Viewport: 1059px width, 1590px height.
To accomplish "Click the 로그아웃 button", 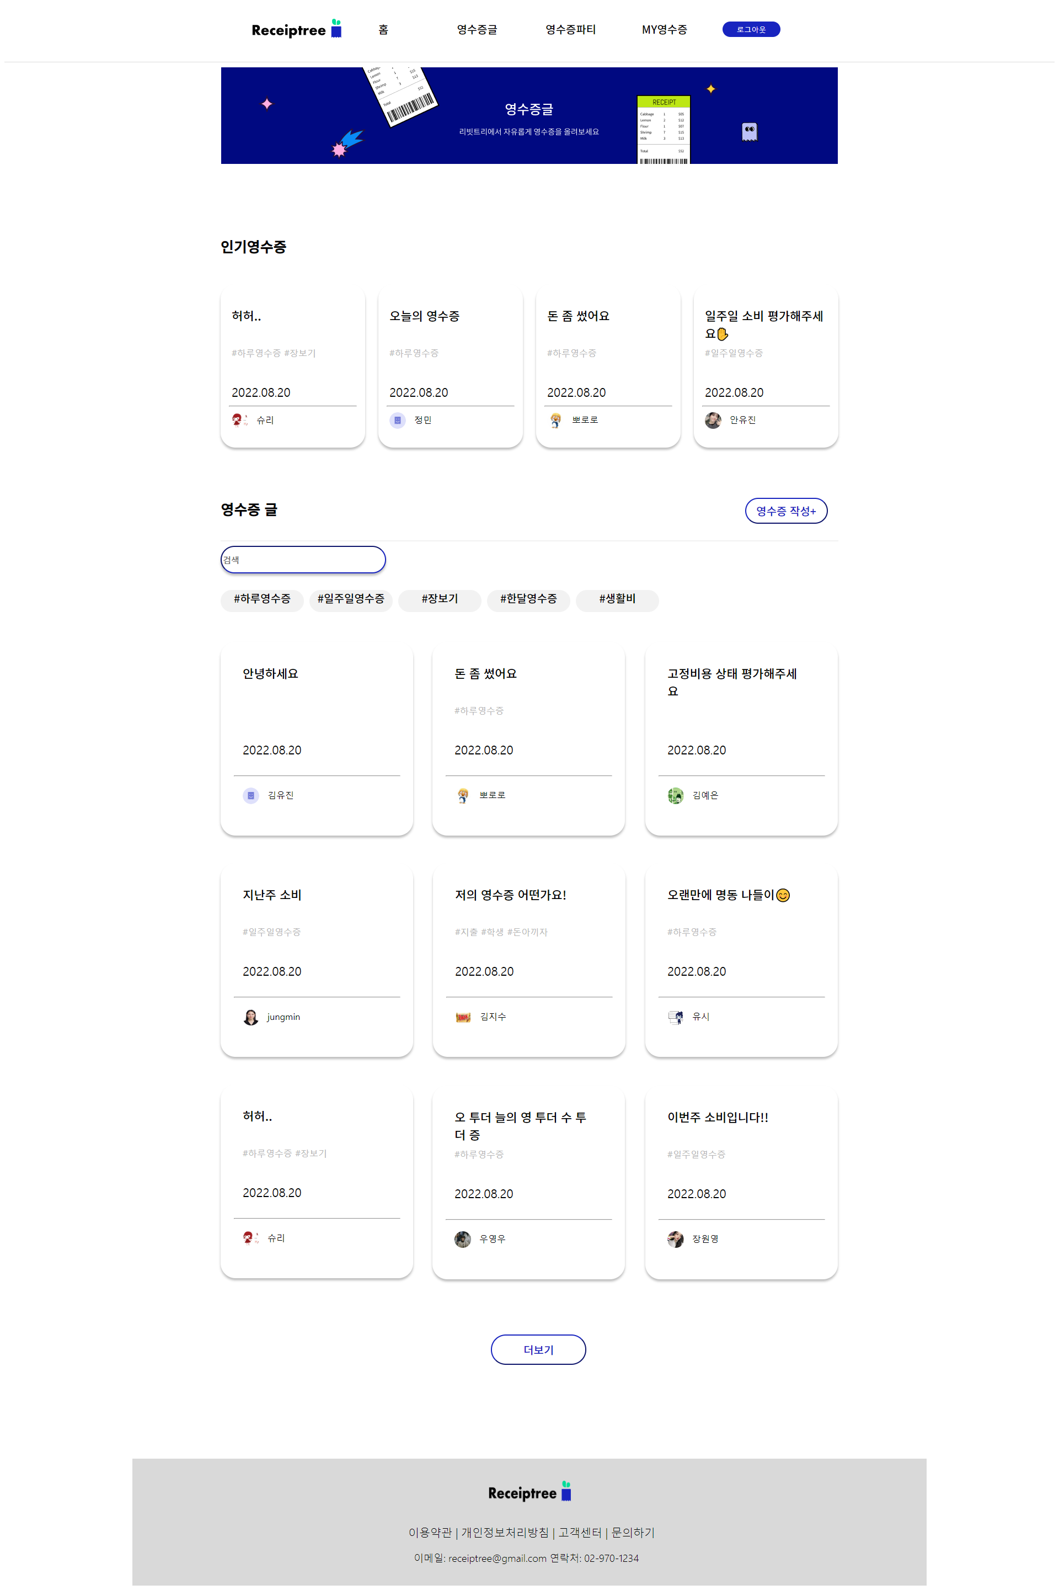I will (x=750, y=29).
